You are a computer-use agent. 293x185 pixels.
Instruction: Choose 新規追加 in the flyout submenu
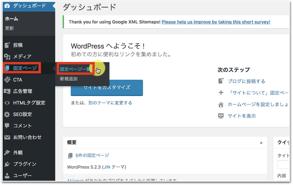pos(69,79)
